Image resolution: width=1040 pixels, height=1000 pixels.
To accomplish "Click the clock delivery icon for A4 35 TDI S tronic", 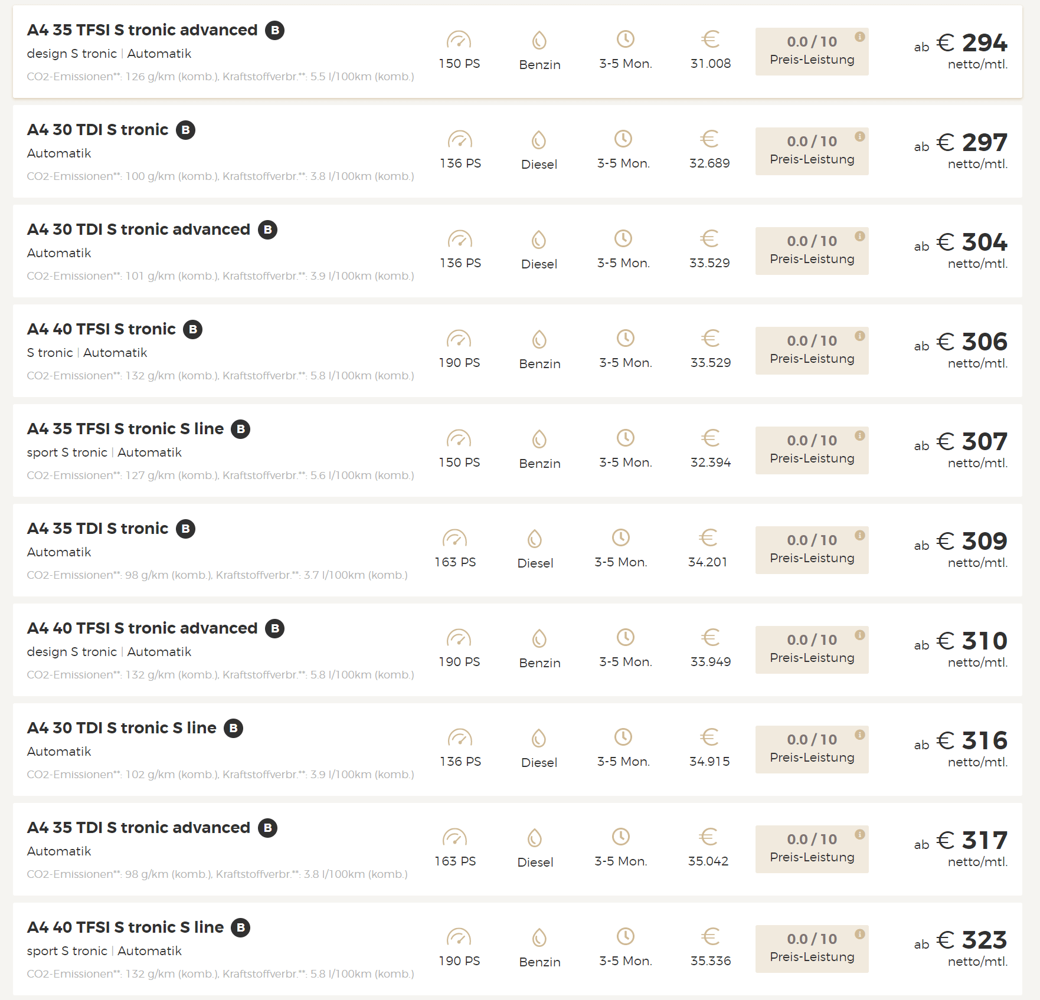I will point(620,537).
